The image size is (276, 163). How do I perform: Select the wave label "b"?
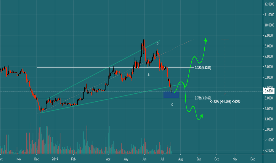pyautogui.click(x=157, y=43)
